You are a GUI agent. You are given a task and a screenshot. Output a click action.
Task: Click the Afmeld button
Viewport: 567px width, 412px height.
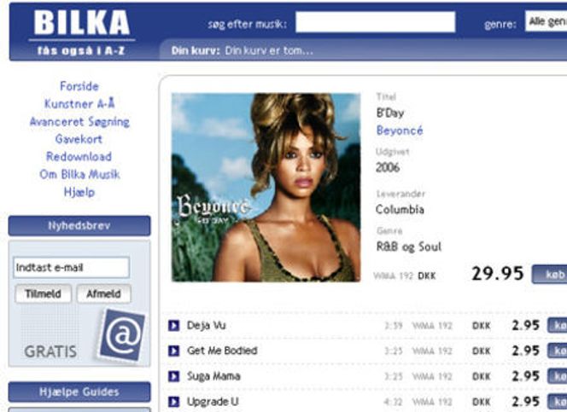click(103, 294)
